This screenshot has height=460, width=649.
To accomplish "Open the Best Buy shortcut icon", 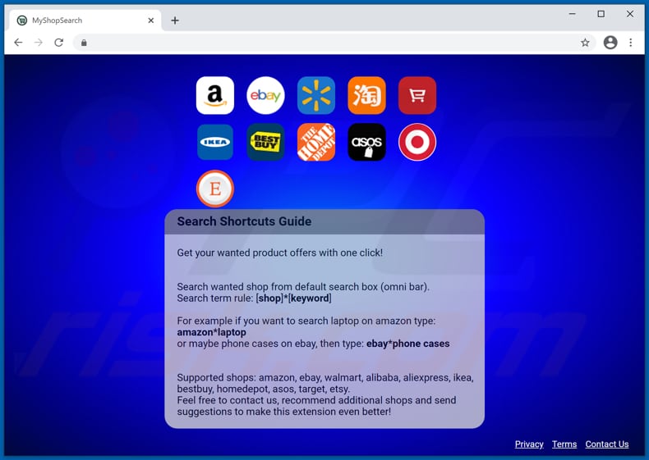I will coord(265,142).
